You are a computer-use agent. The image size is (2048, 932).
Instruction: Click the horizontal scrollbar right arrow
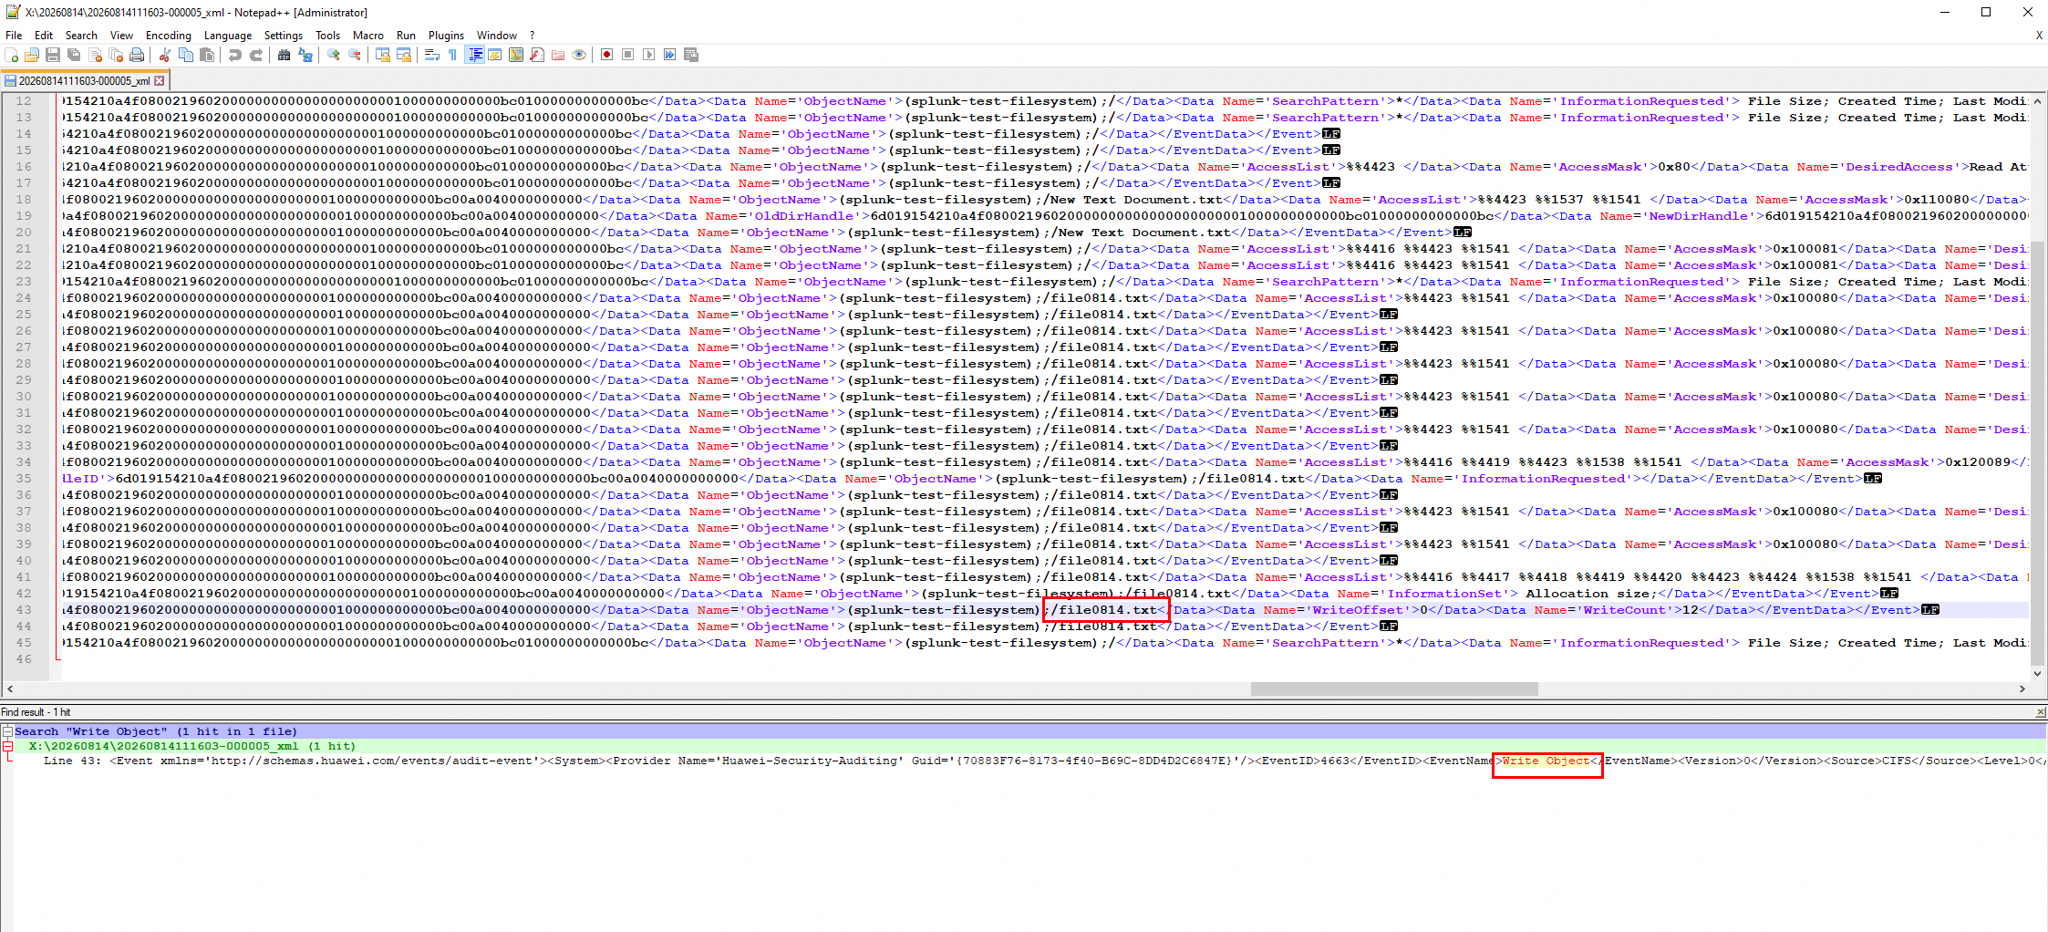[x=2022, y=689]
